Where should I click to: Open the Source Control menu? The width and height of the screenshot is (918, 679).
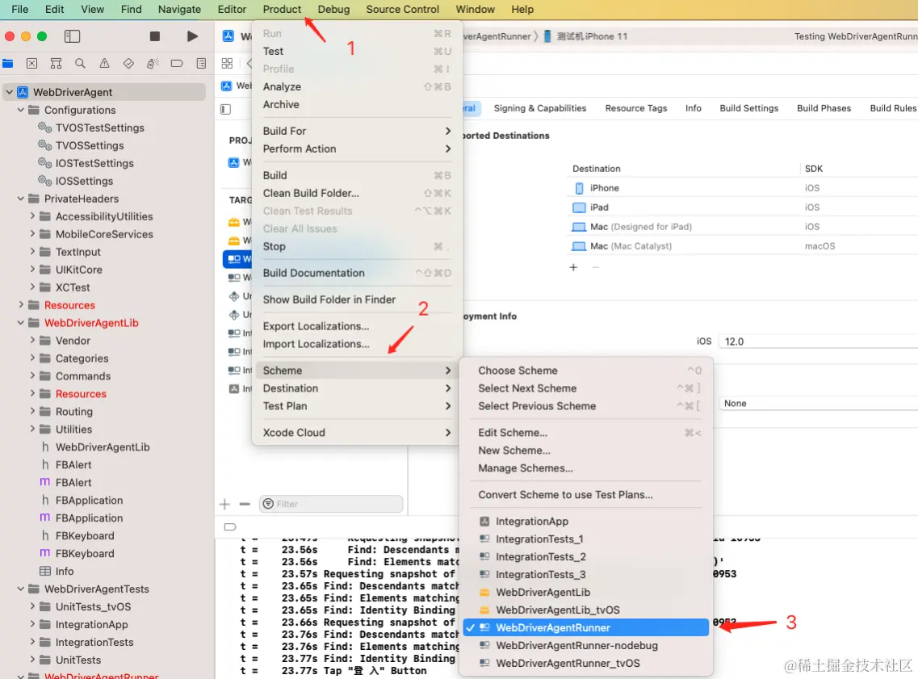[x=402, y=10]
